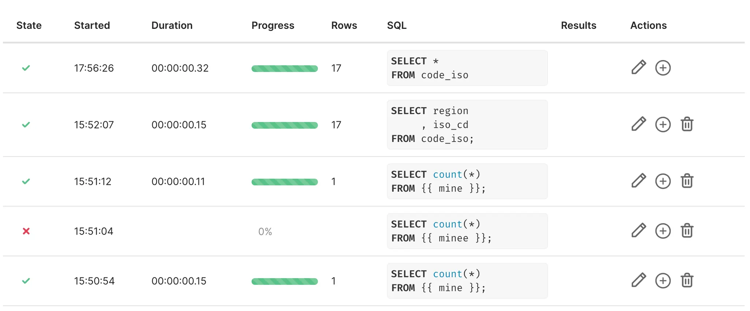The width and height of the screenshot is (750, 311).
Task: Click the red failed state icon
Action: [26, 231]
